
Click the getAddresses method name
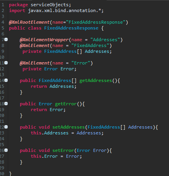96,80
